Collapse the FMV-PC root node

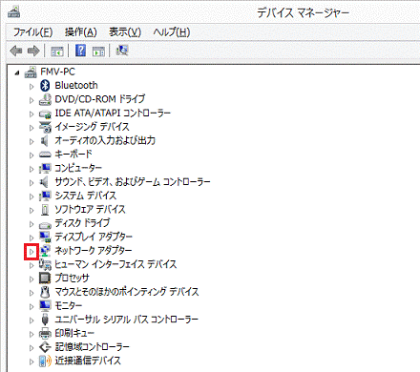pyautogui.click(x=17, y=73)
